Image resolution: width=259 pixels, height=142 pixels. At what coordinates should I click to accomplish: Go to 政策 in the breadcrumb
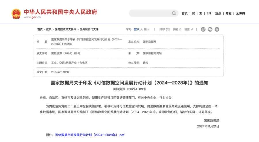pos(49,29)
